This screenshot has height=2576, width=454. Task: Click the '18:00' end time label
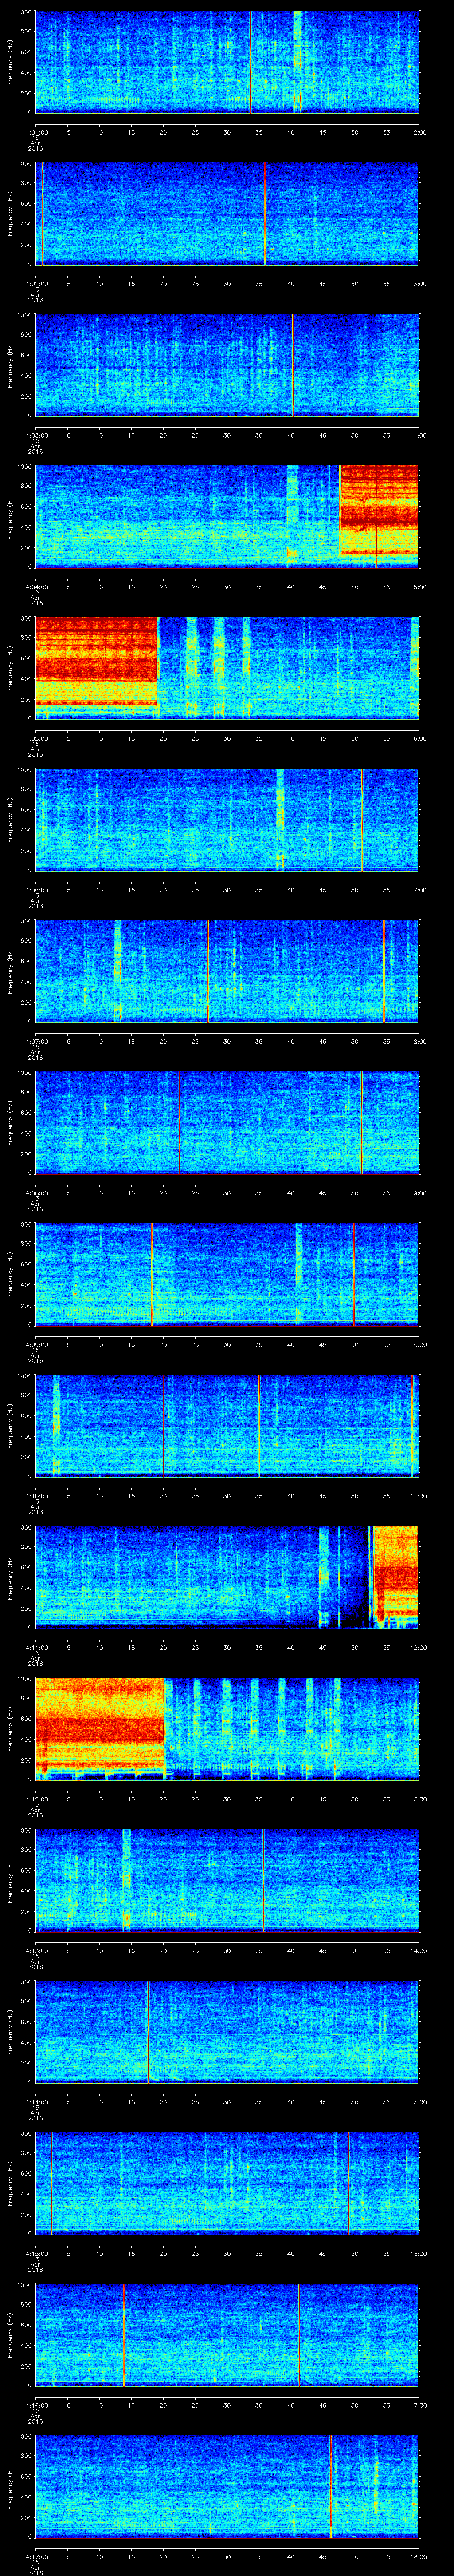click(x=418, y=2557)
